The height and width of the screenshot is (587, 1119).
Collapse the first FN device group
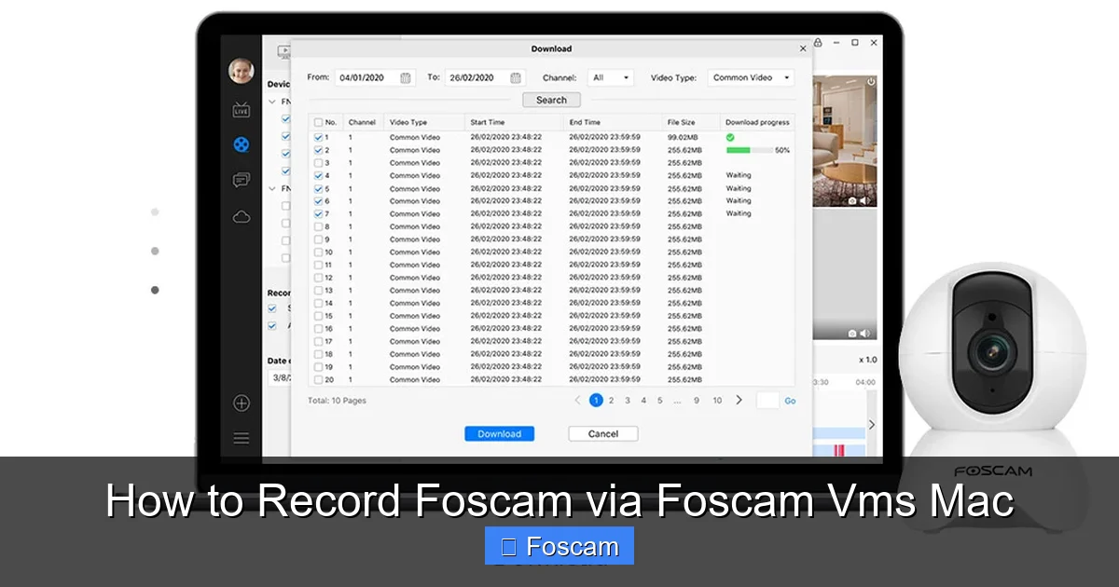click(x=271, y=101)
